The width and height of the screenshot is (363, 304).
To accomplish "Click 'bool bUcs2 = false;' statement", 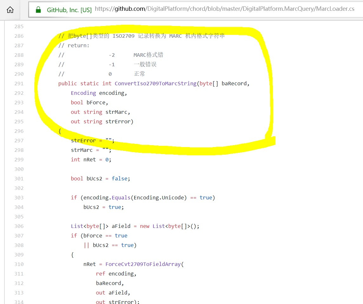I will pos(101,178).
